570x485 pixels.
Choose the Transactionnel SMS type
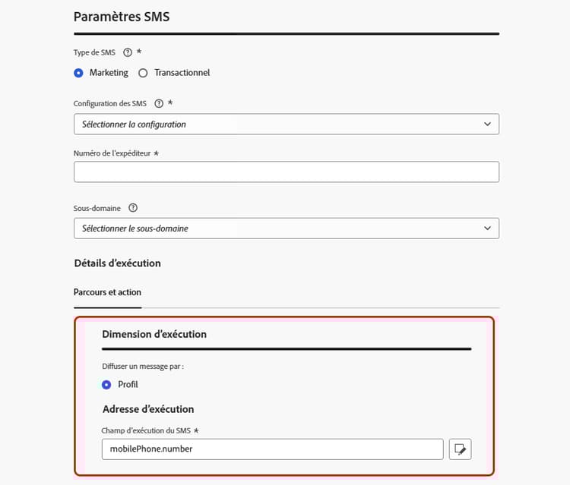click(143, 73)
